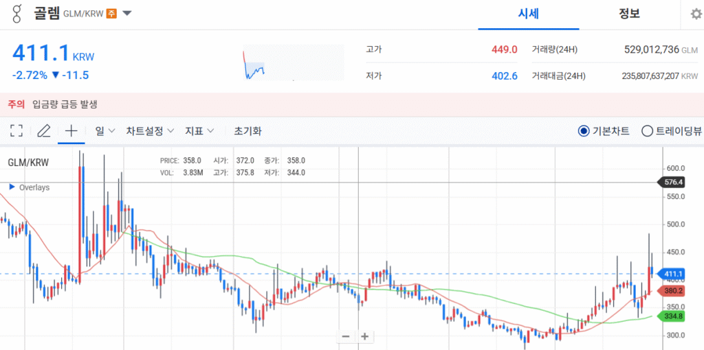
Task: Click the 입금량 급등 발생 warning notice
Action: point(65,104)
